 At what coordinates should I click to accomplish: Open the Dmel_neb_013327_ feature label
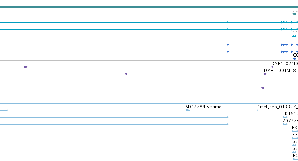click(277, 107)
